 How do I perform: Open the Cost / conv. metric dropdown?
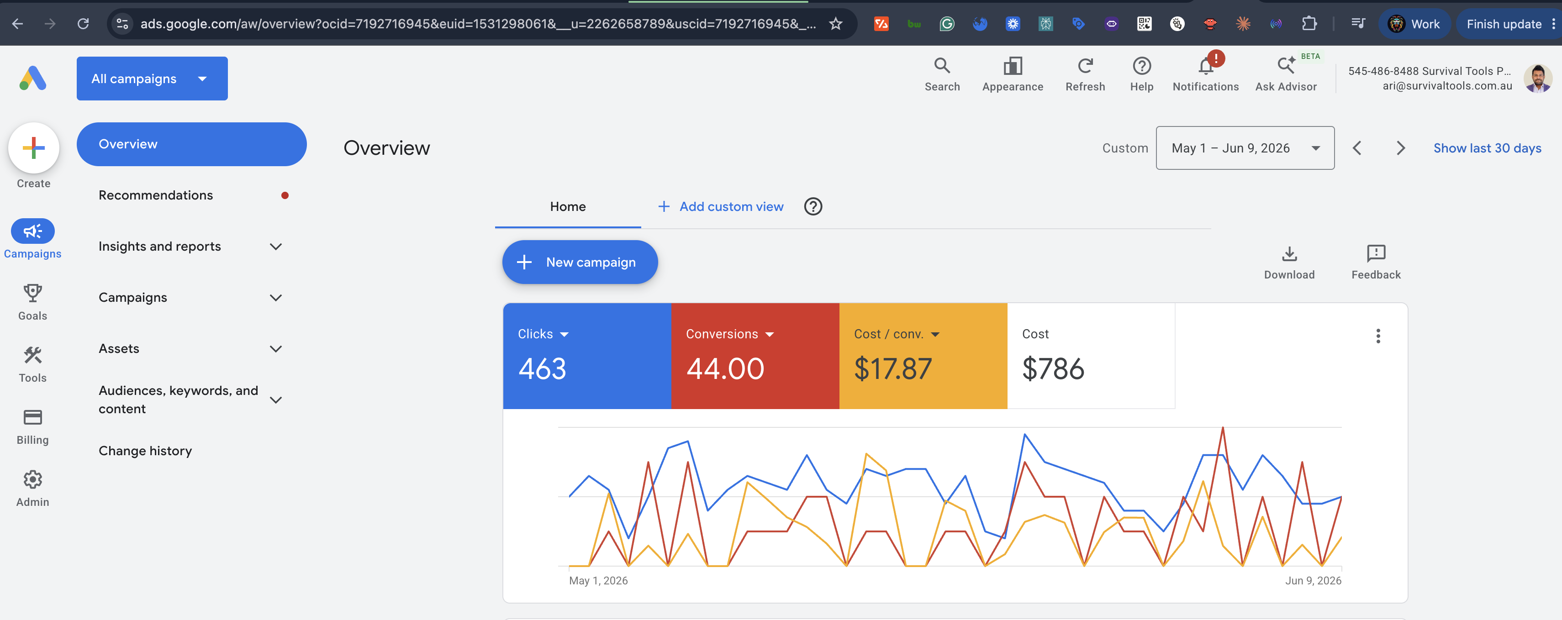click(x=896, y=334)
